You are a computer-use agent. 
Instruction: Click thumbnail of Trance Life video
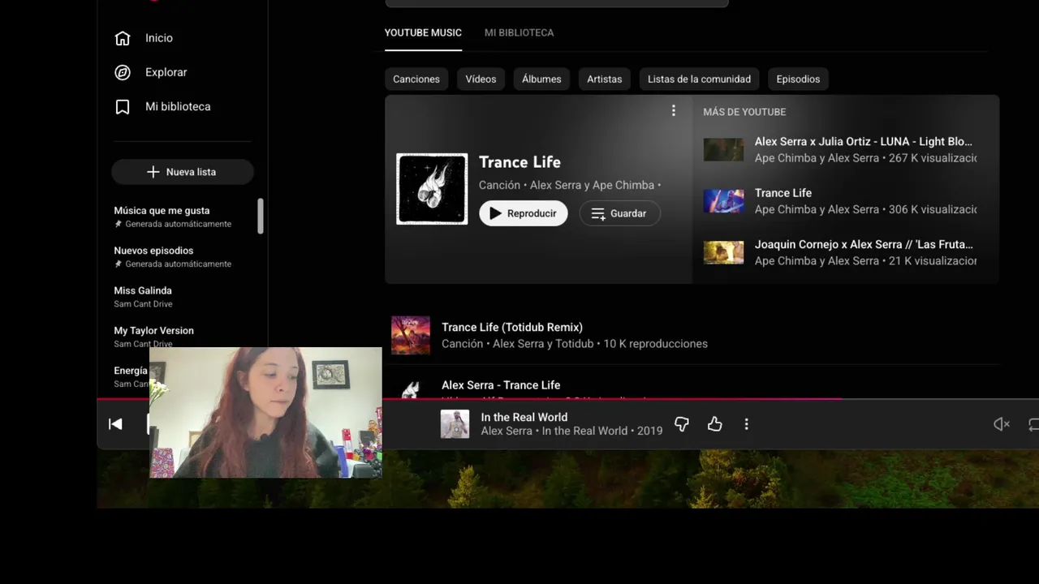click(723, 201)
